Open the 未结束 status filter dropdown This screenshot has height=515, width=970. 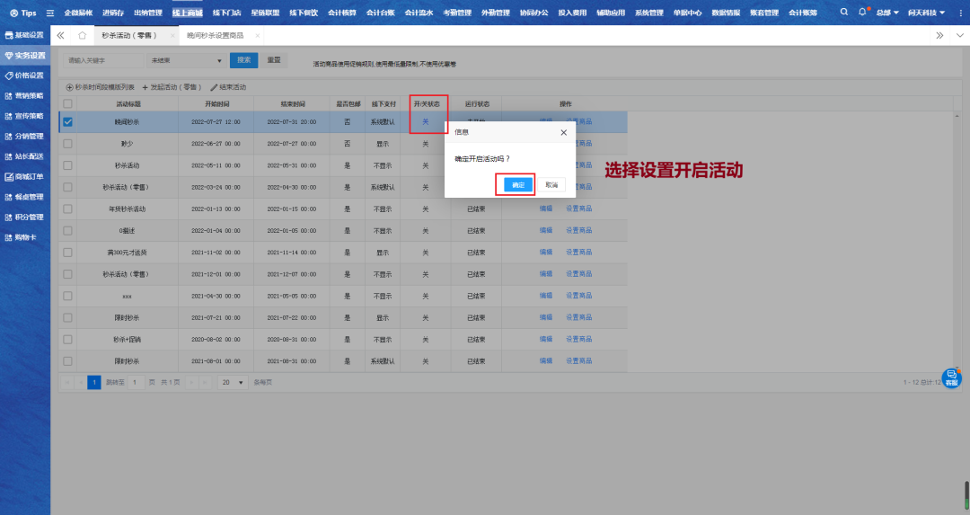pyautogui.click(x=186, y=60)
